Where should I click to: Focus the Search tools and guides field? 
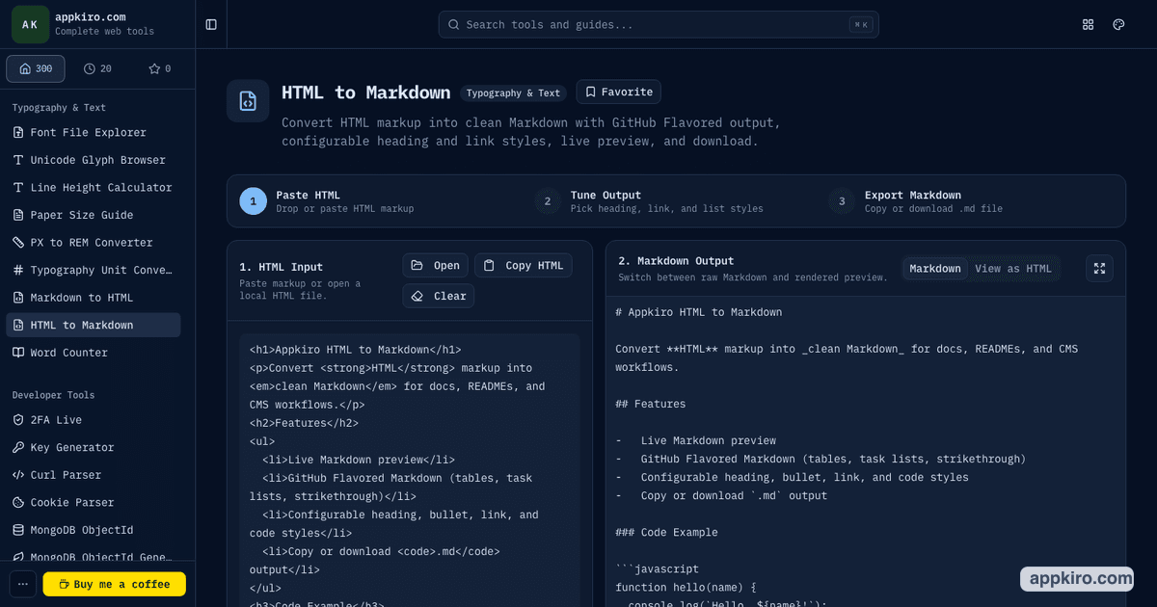[x=659, y=24]
